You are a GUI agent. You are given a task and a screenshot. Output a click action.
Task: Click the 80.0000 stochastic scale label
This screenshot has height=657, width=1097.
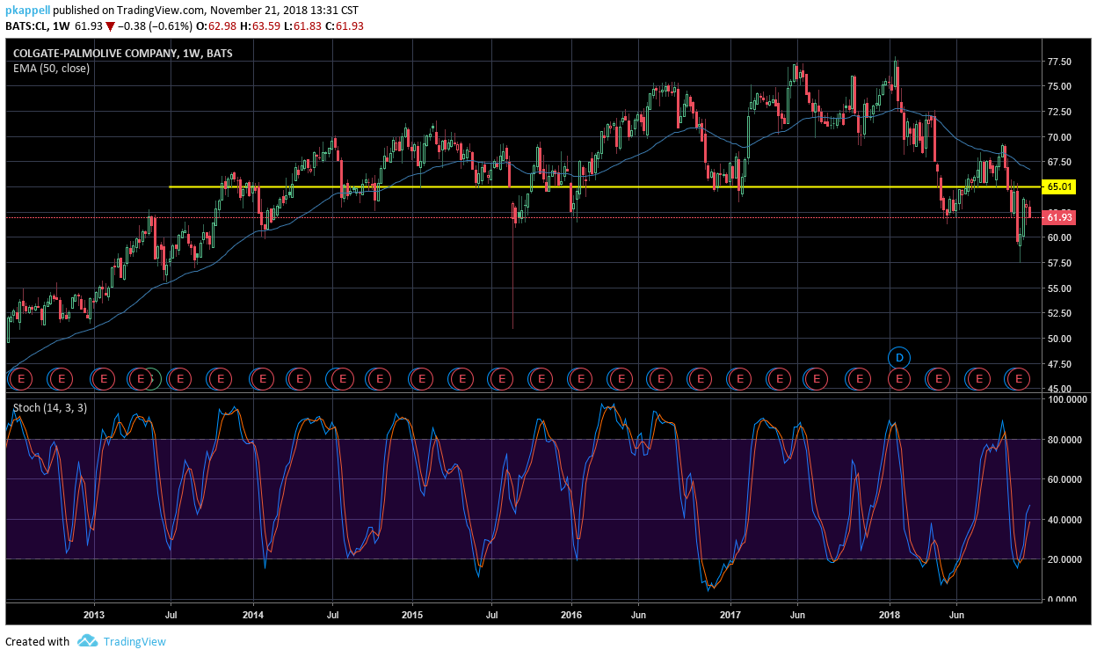click(x=1064, y=440)
